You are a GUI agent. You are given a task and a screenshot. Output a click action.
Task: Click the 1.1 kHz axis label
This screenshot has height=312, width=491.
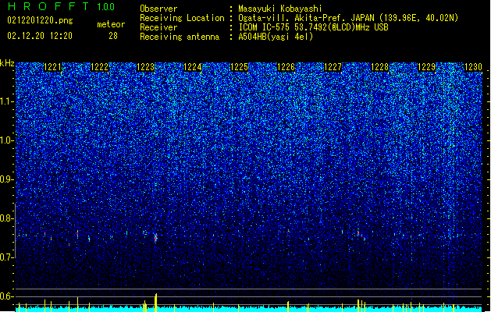pos(7,101)
